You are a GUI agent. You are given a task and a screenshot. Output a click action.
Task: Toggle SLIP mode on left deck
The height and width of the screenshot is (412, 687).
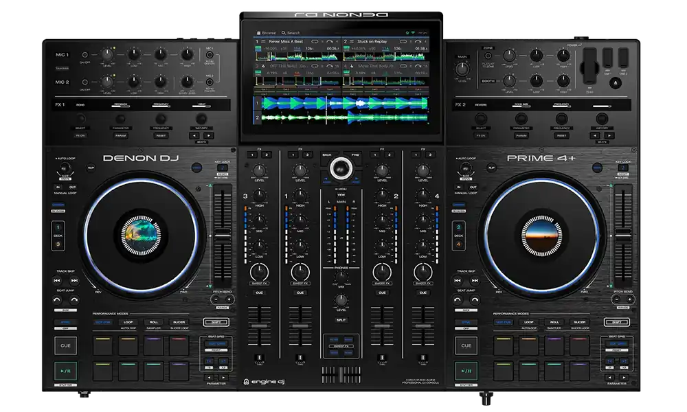tap(91, 168)
